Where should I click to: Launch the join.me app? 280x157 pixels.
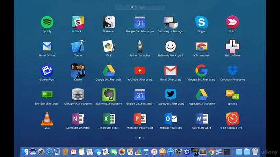[x=232, y=95]
